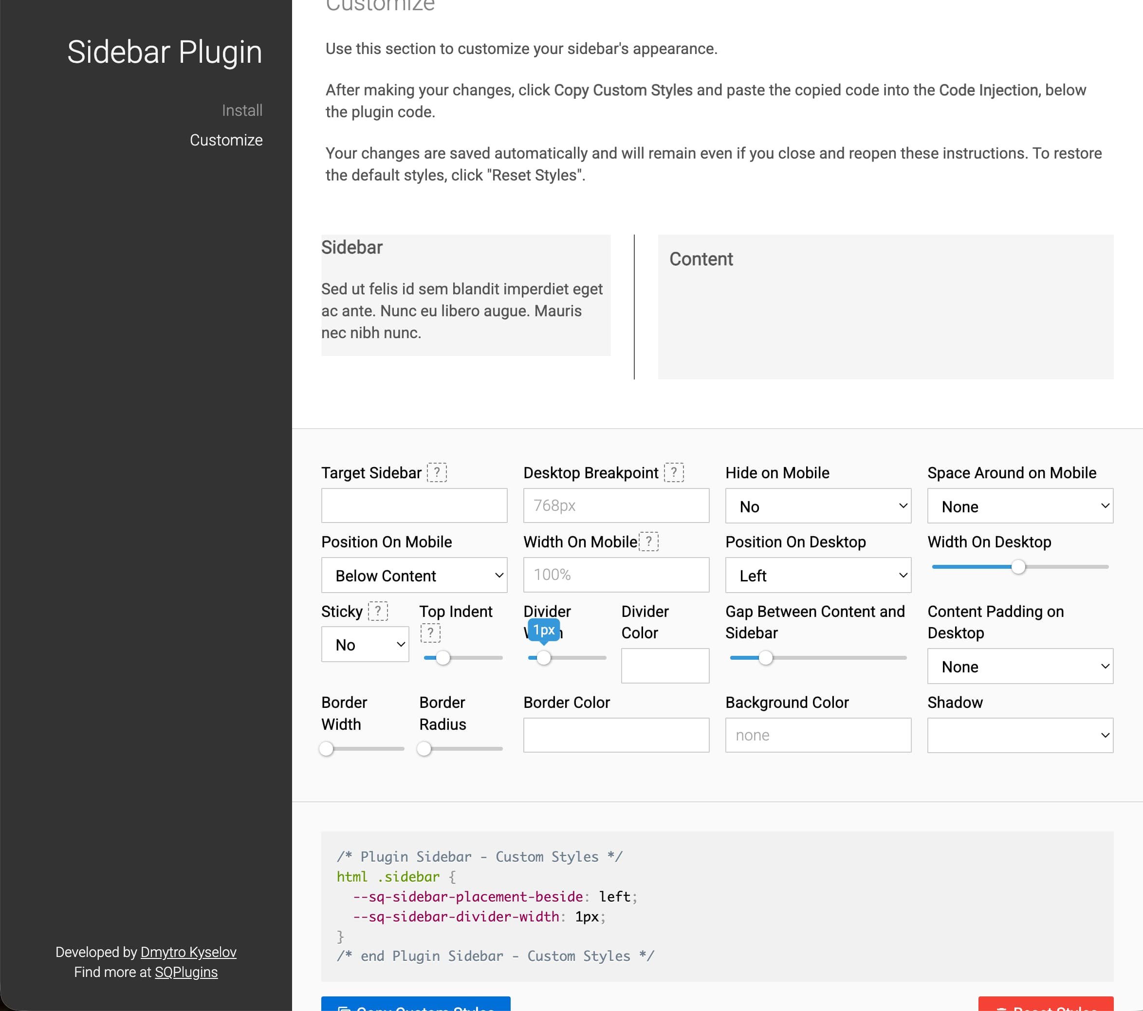Open the Hide on Mobile dropdown
This screenshot has width=1143, height=1011.
pos(818,506)
